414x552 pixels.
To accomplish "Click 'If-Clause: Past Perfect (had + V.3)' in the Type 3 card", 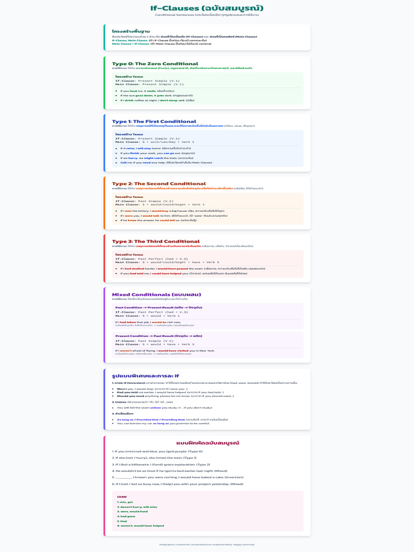I will tap(151, 259).
